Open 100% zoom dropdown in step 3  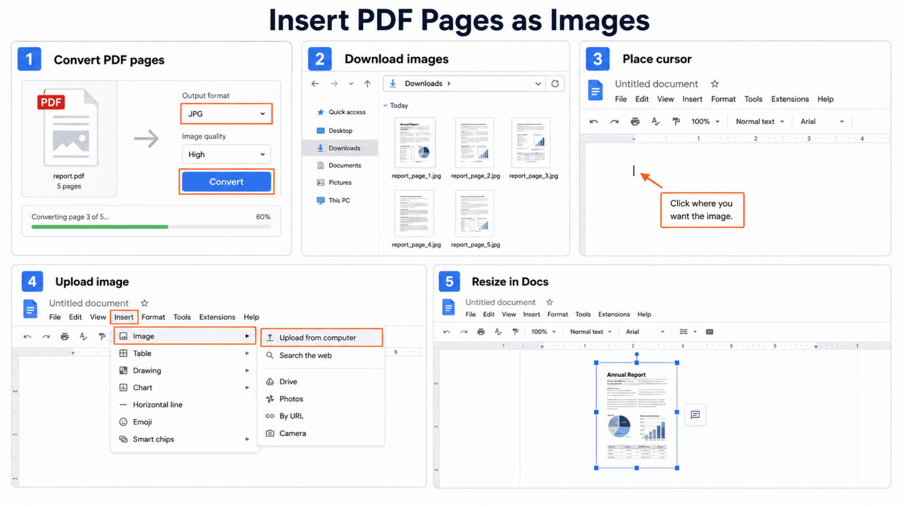point(705,122)
